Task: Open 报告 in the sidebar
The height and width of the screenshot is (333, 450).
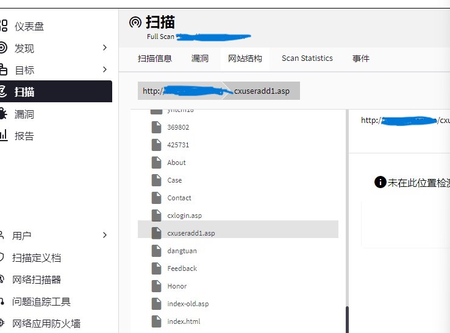Action: pos(24,136)
